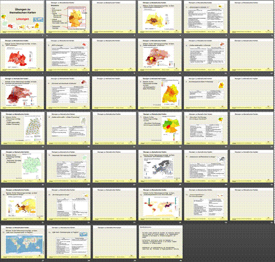Click slide 16 yellow-orange Baden-Württemberg map

click(x=160, y=93)
